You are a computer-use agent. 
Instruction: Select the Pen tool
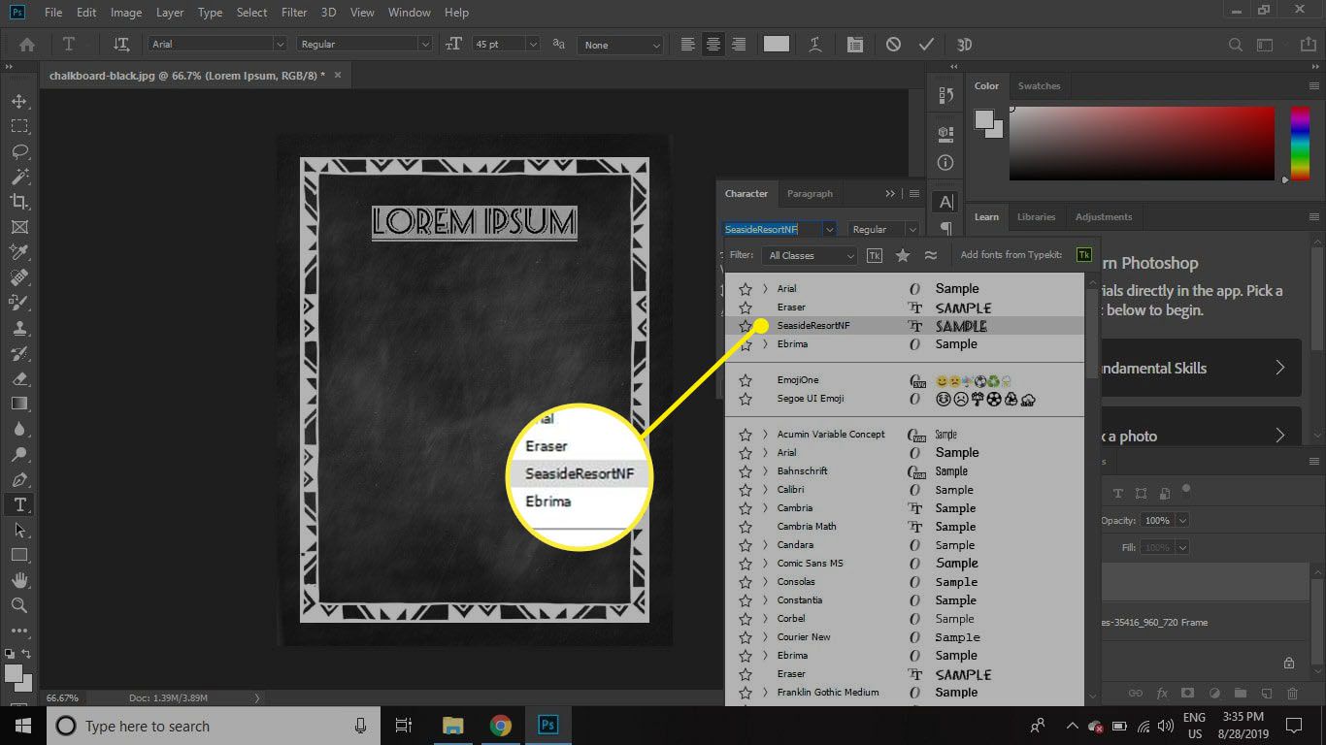click(19, 479)
